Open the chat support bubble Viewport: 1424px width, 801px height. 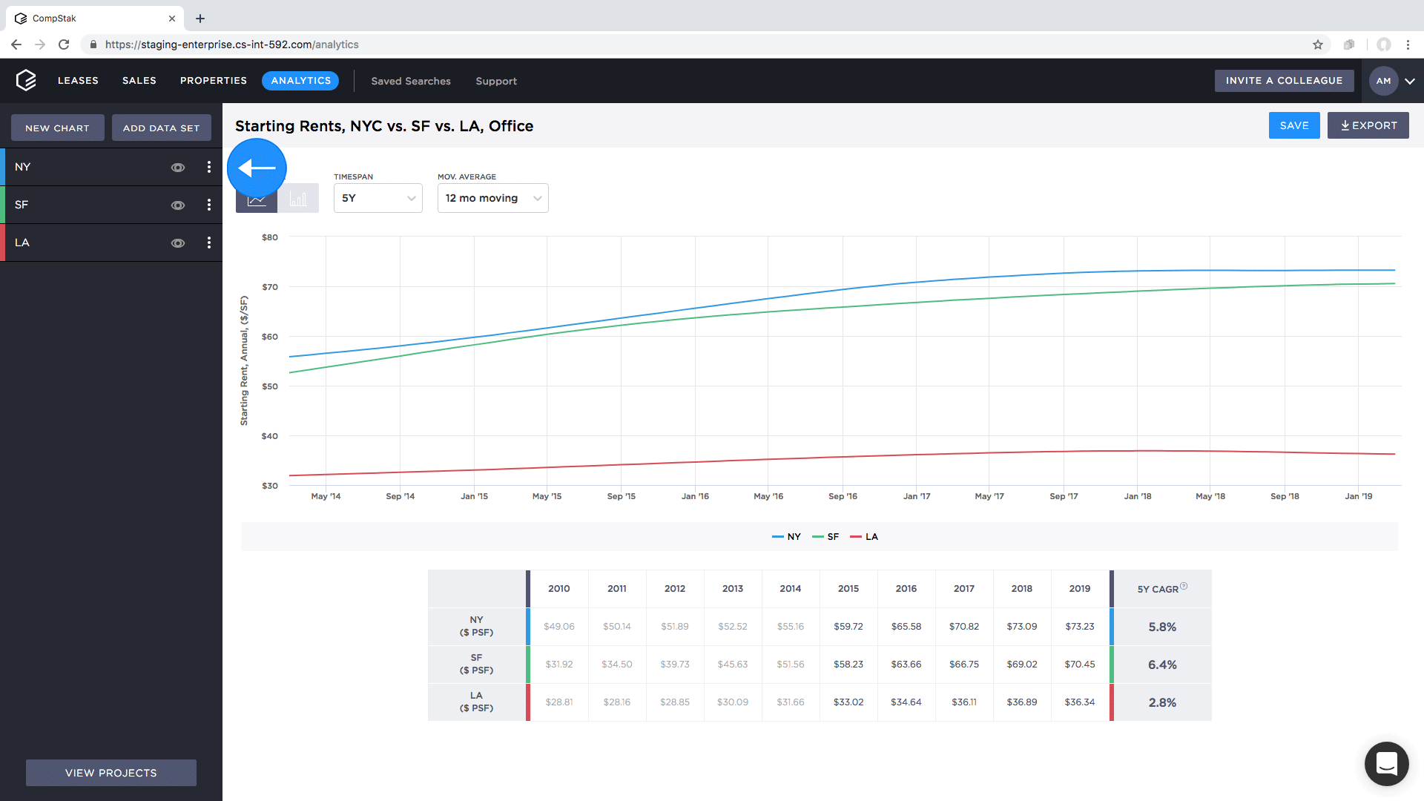[x=1386, y=763]
